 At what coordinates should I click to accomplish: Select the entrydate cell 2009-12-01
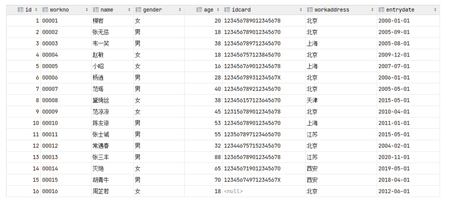pos(408,55)
